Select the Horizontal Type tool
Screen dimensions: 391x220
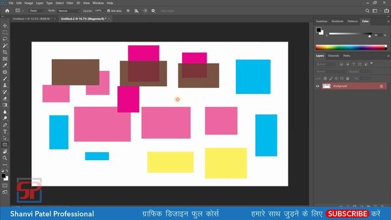[5, 131]
